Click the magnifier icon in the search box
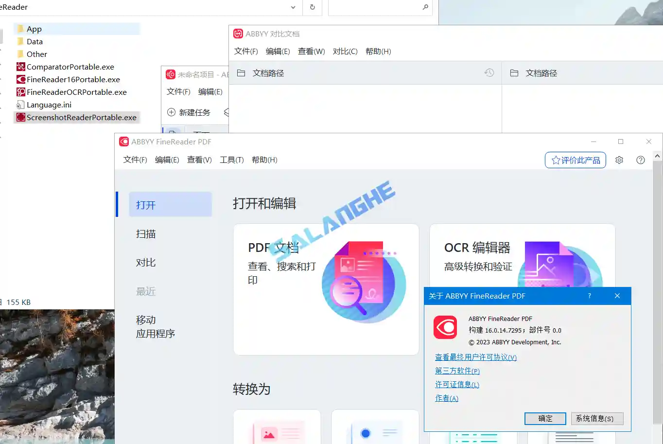 pyautogui.click(x=424, y=8)
